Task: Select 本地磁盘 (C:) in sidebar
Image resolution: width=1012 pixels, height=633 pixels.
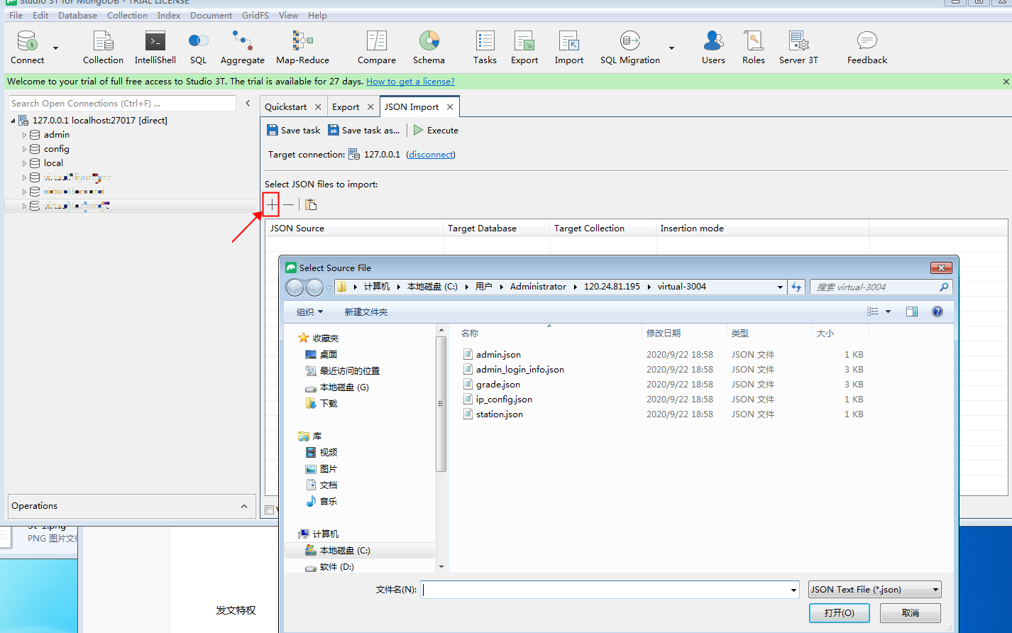Action: (345, 551)
